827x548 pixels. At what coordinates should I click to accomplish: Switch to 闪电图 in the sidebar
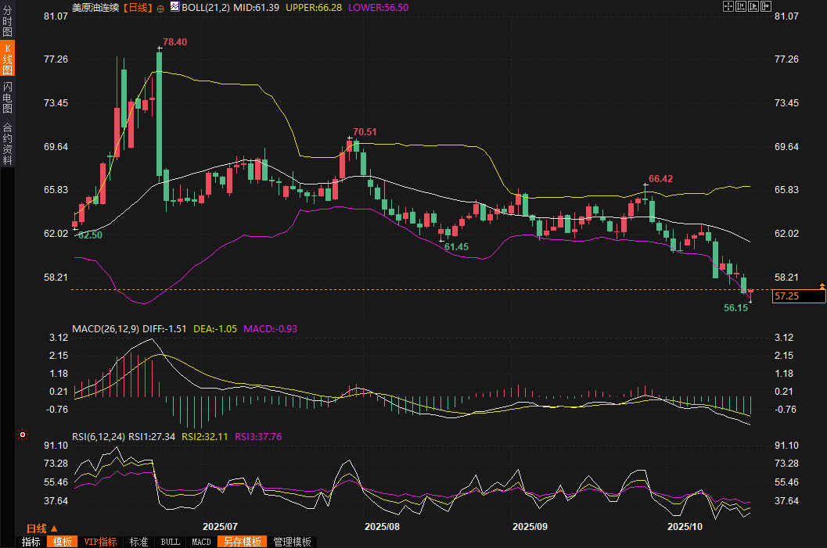[x=7, y=98]
